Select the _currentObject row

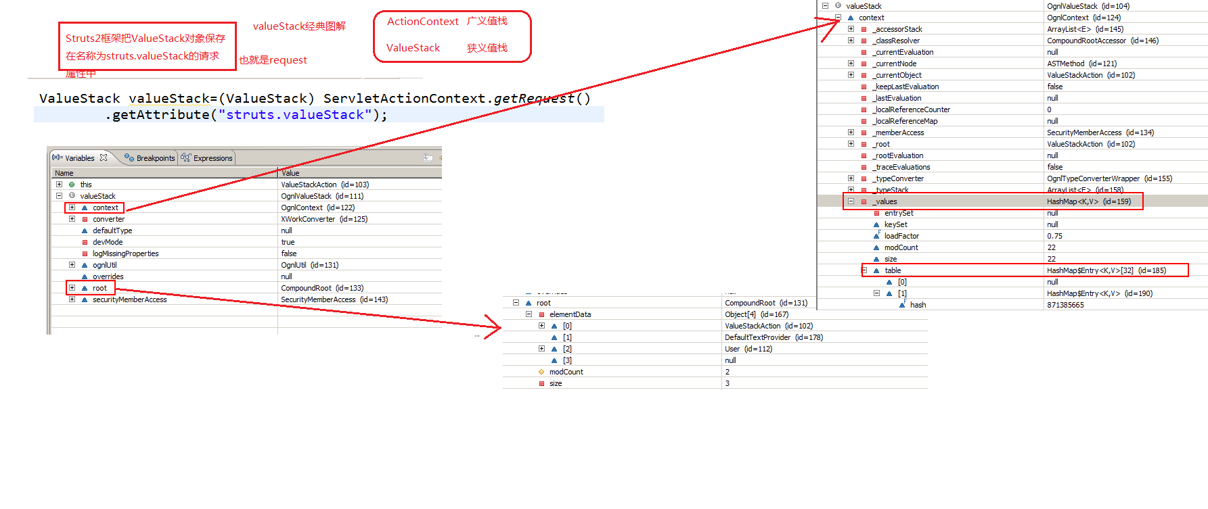1012,75
